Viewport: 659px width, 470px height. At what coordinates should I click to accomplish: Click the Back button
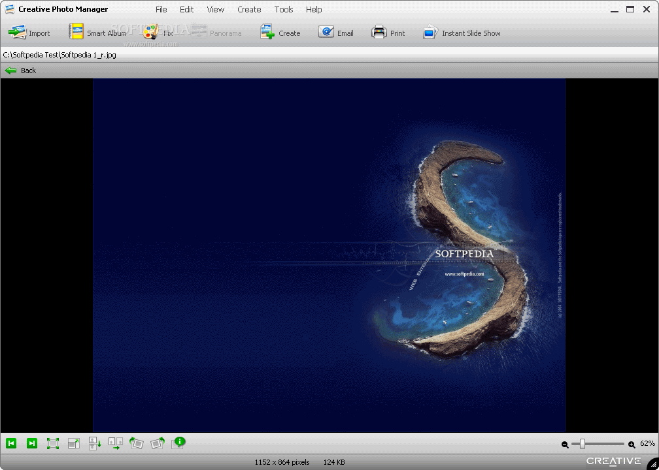pos(21,70)
